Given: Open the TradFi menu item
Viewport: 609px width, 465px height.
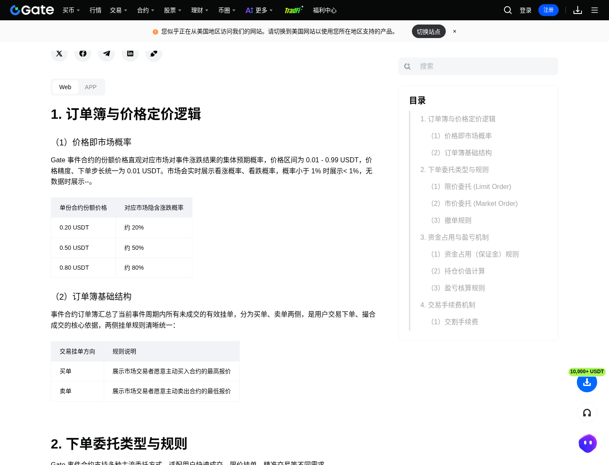Looking at the screenshot, I should pyautogui.click(x=294, y=10).
